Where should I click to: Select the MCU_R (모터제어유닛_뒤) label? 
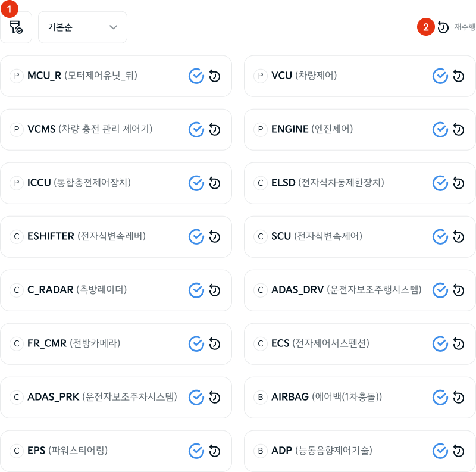click(x=82, y=76)
